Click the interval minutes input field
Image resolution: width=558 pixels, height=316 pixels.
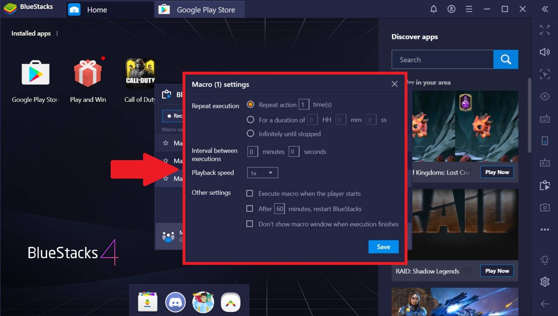pyautogui.click(x=252, y=152)
